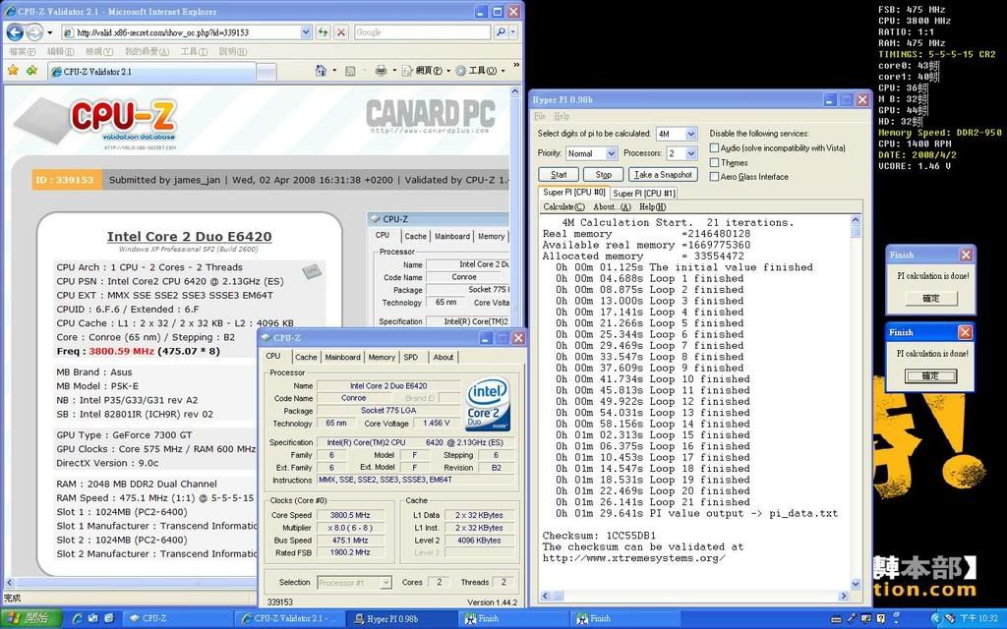
Task: Open the Favorites Center star
Action: tap(13, 70)
